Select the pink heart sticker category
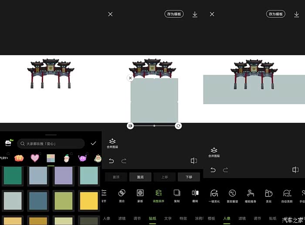 coord(34,158)
